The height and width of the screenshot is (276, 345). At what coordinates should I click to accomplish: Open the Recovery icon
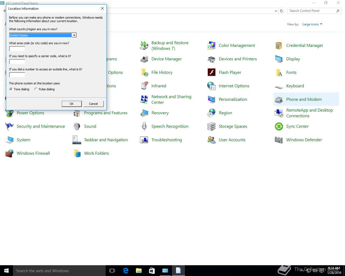pyautogui.click(x=144, y=113)
